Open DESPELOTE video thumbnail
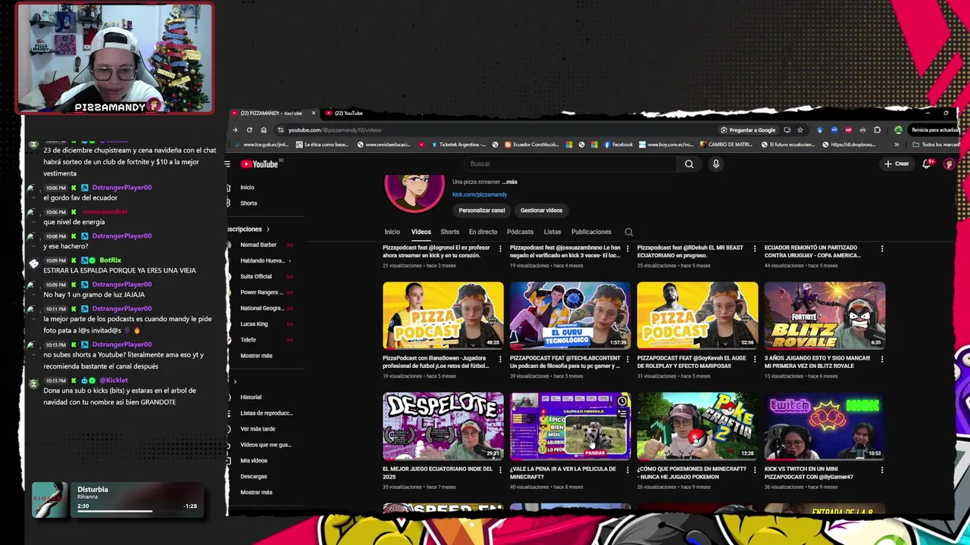 click(x=443, y=426)
